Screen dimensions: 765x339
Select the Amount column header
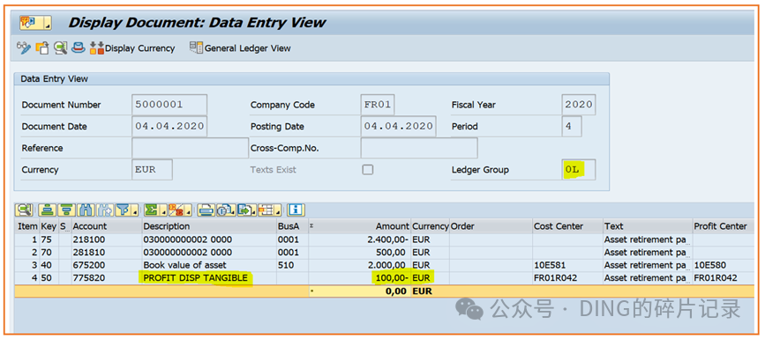click(x=360, y=226)
